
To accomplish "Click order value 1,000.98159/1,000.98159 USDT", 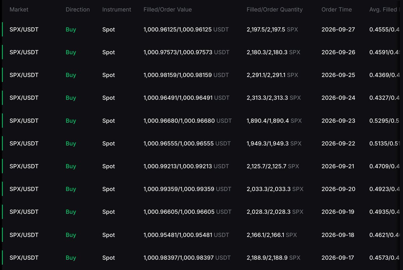I will tap(186, 75).
